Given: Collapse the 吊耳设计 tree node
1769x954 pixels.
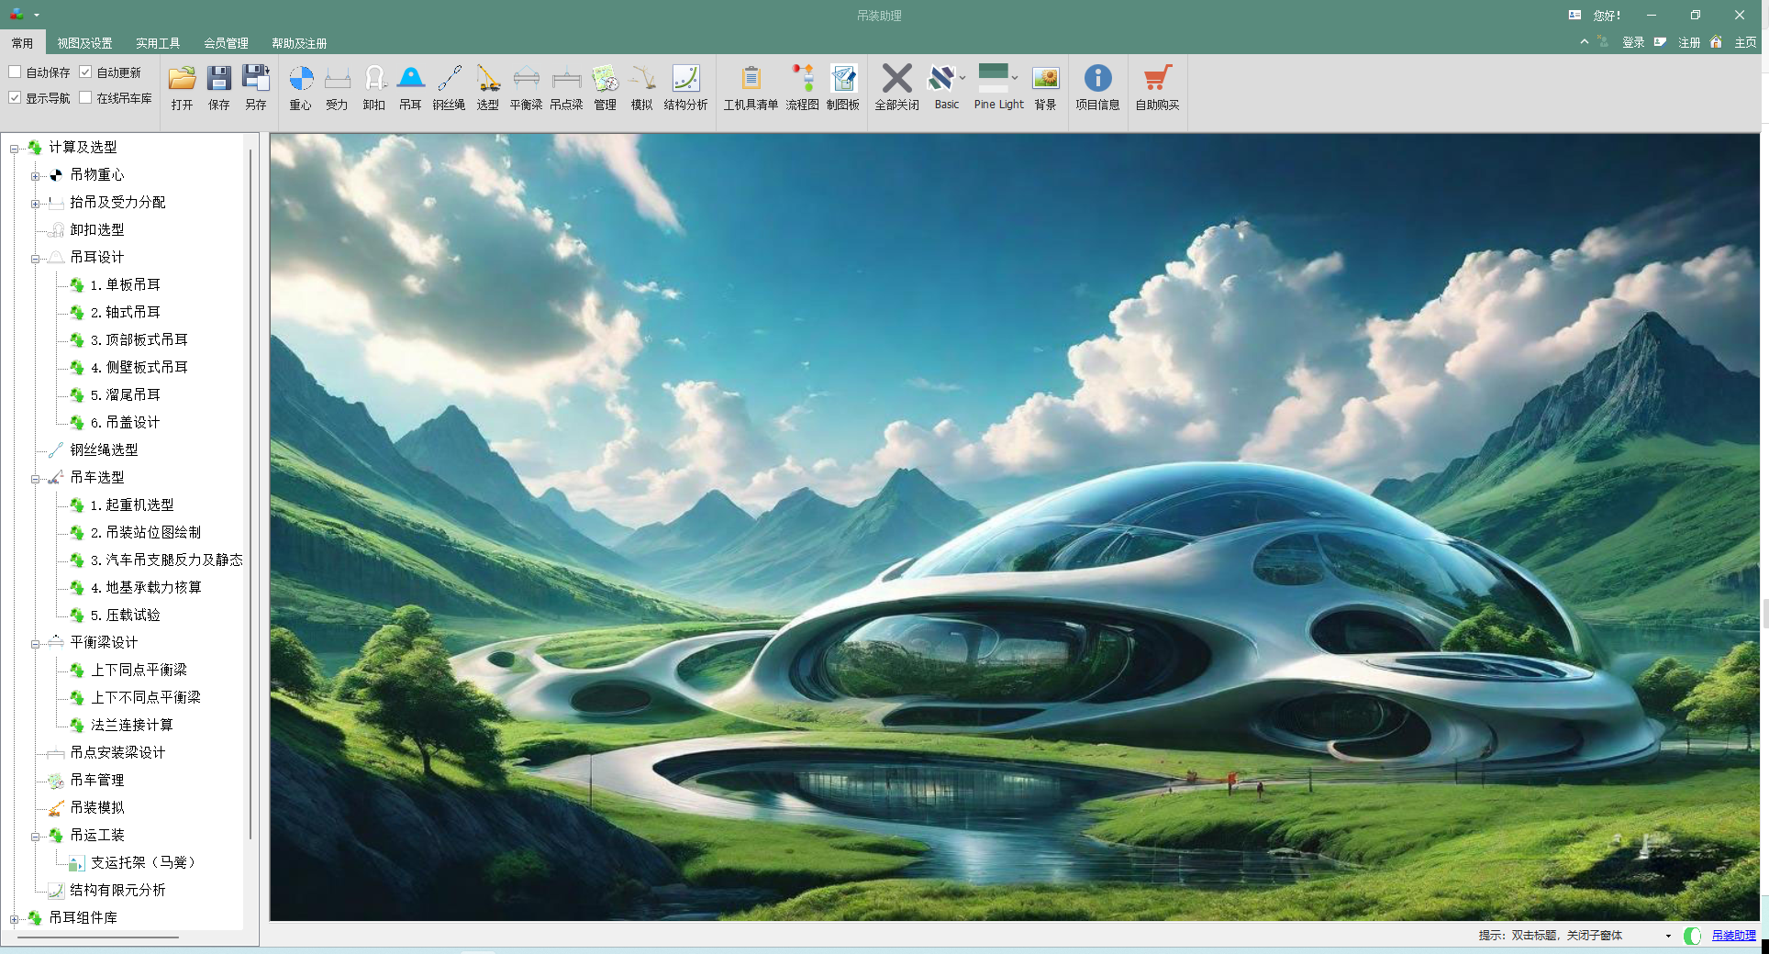Looking at the screenshot, I should (x=35, y=259).
